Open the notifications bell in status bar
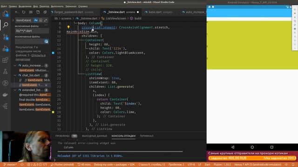This screenshot has height=167, width=298. [x=293, y=165]
